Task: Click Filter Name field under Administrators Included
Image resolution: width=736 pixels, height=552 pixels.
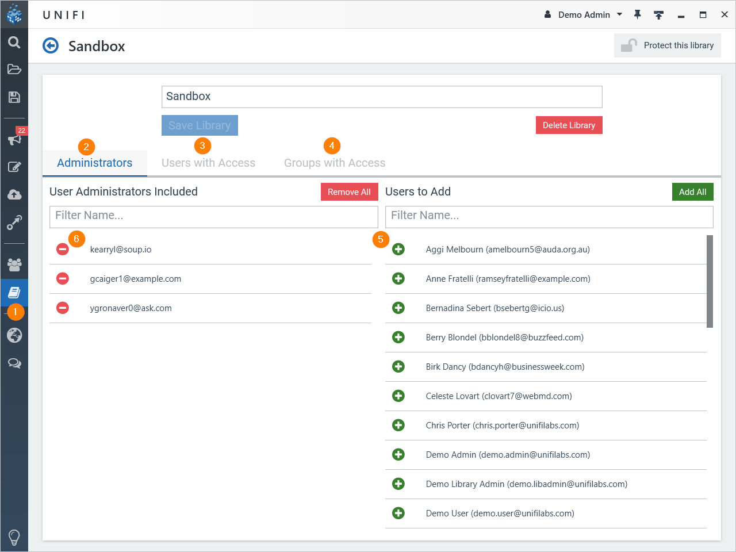Action: (x=214, y=217)
